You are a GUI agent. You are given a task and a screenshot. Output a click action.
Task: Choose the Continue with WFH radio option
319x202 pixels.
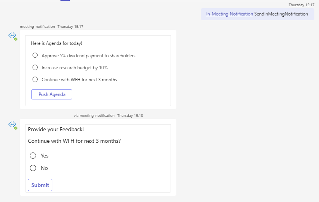[35, 79]
